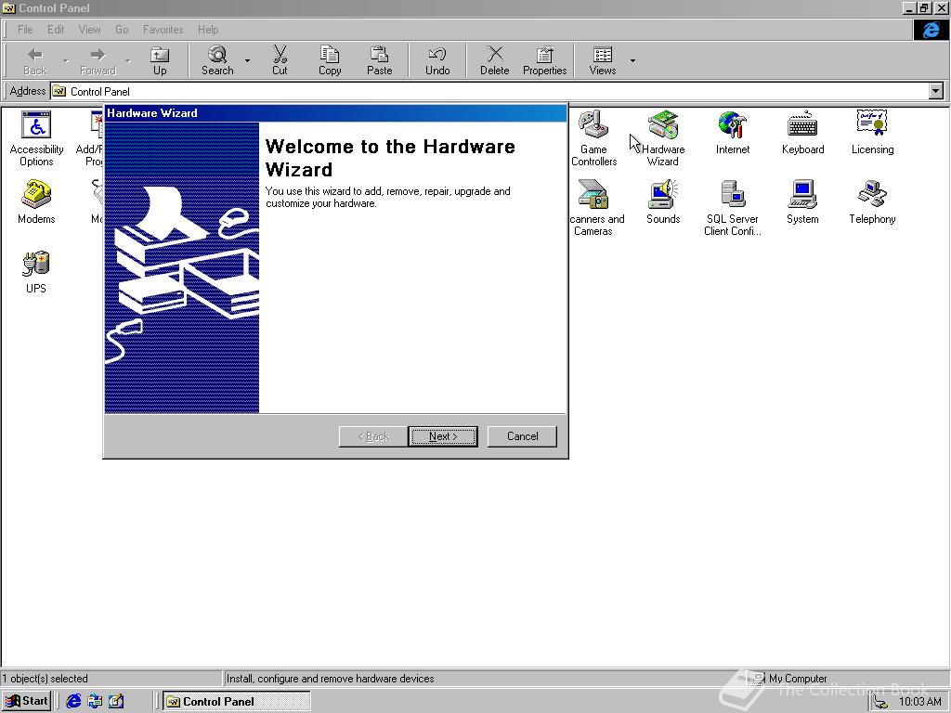951x713 pixels.
Task: Click the system tray clock
Action: coord(919,702)
